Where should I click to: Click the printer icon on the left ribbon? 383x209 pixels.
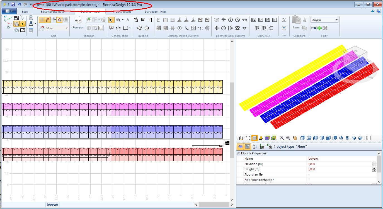pyautogui.click(x=31, y=17)
